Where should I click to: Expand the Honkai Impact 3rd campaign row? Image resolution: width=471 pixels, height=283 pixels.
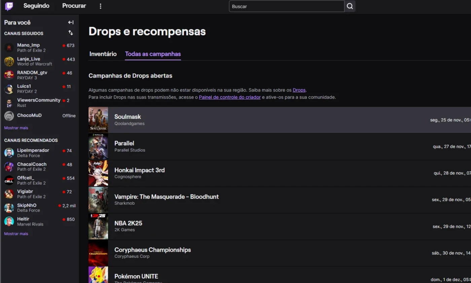(x=280, y=173)
